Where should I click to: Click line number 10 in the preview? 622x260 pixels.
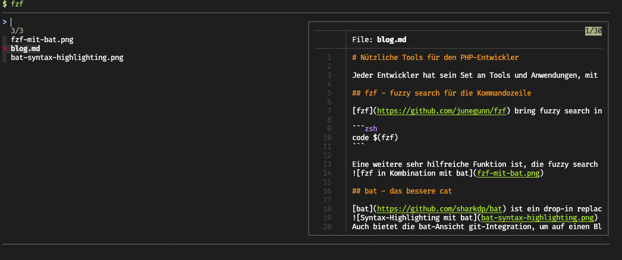click(327, 138)
